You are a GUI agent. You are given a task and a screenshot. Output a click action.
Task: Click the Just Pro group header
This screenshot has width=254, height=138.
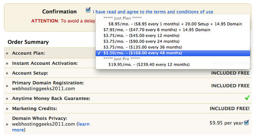(122, 59)
